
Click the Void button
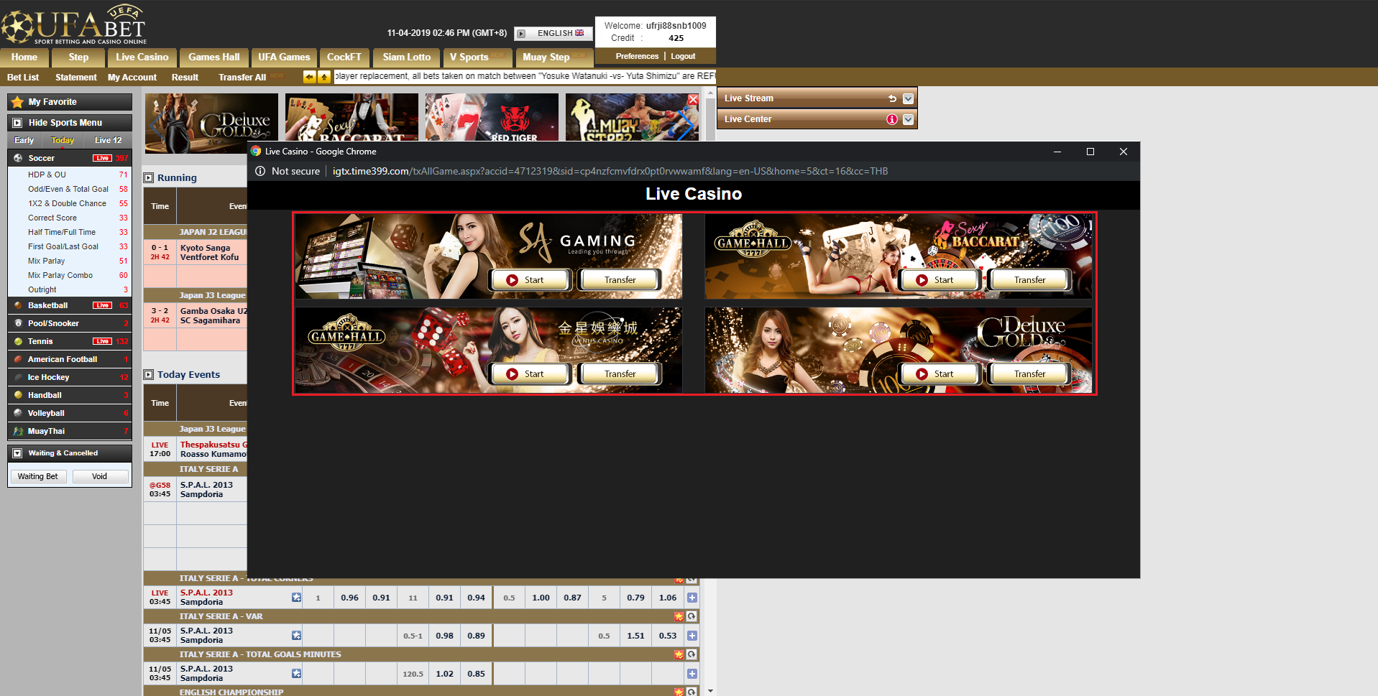pyautogui.click(x=100, y=476)
